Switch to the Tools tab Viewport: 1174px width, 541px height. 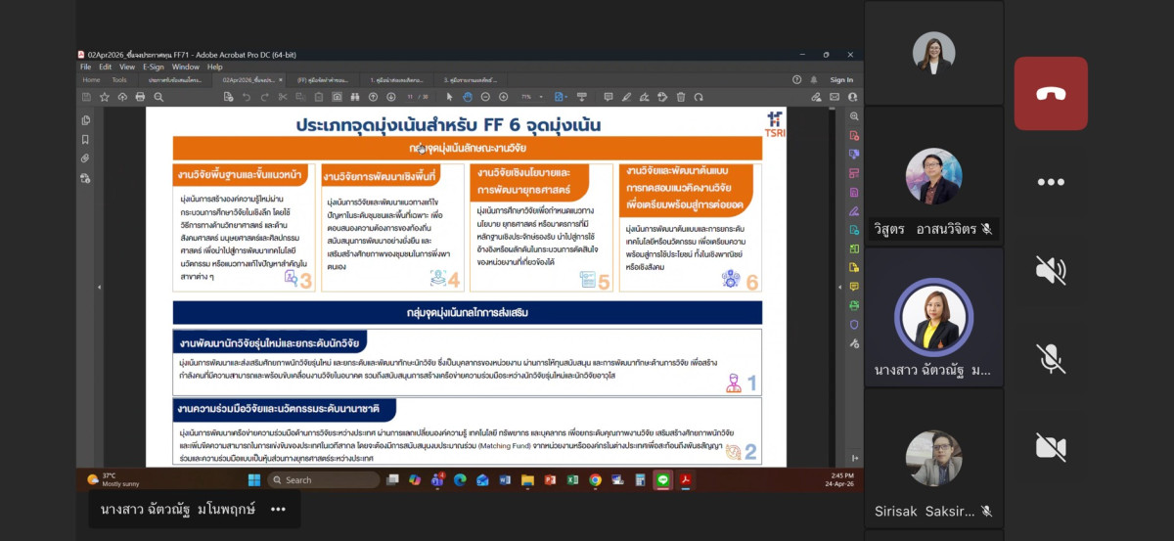[x=119, y=80]
